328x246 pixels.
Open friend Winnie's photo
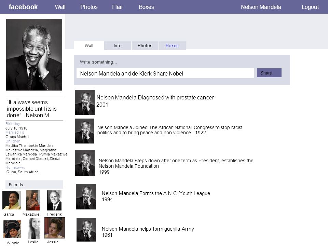[12, 229]
